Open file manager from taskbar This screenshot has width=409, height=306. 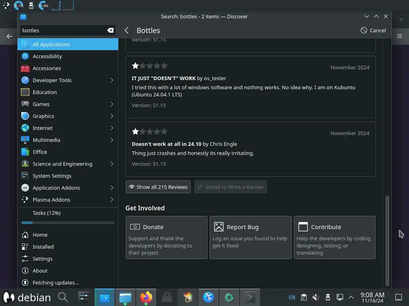pyautogui.click(x=125, y=297)
